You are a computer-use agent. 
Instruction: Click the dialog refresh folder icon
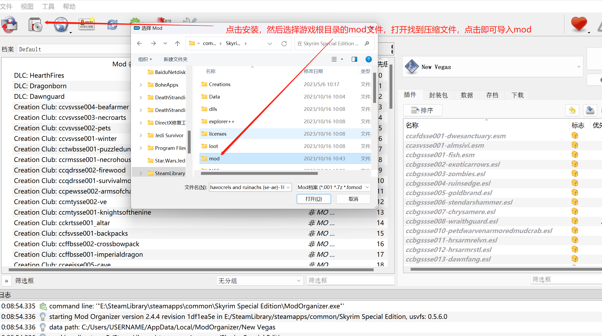284,43
